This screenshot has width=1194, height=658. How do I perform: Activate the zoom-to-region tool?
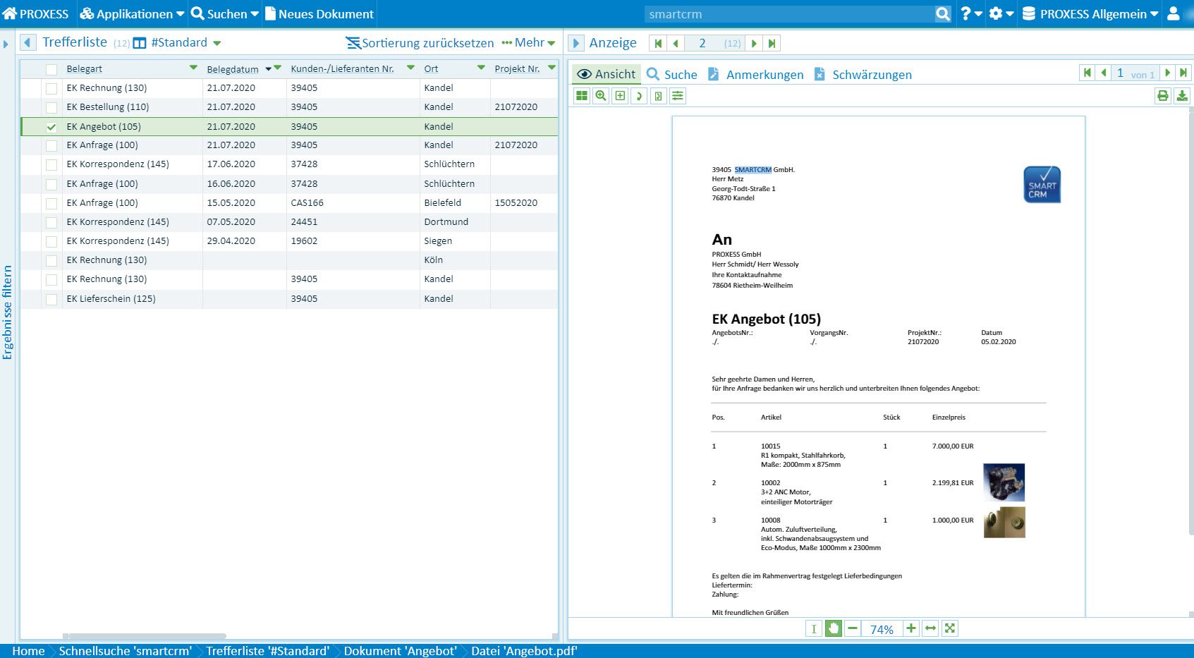pos(621,96)
